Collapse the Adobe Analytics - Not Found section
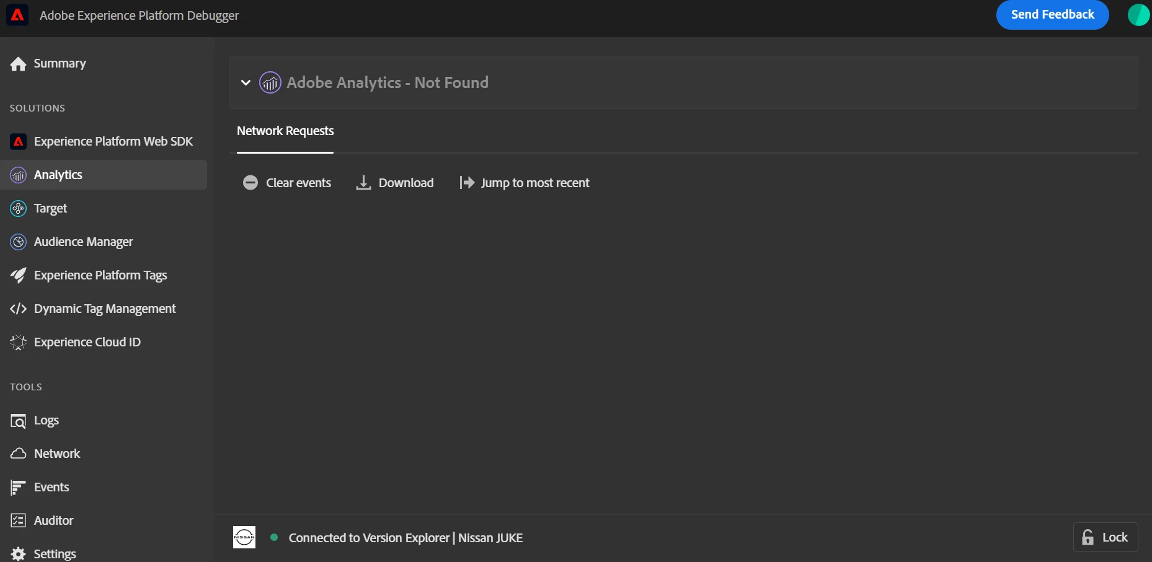The image size is (1152, 562). (x=246, y=82)
